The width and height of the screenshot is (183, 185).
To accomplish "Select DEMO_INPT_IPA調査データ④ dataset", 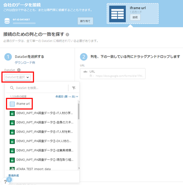I will coord(42,132).
